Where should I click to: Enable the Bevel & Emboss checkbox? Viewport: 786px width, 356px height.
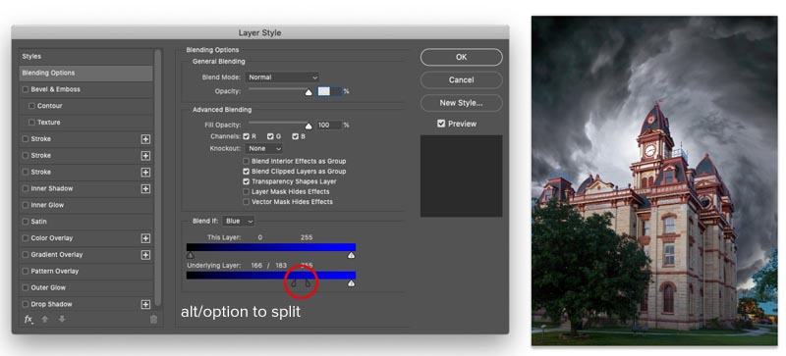click(x=26, y=89)
